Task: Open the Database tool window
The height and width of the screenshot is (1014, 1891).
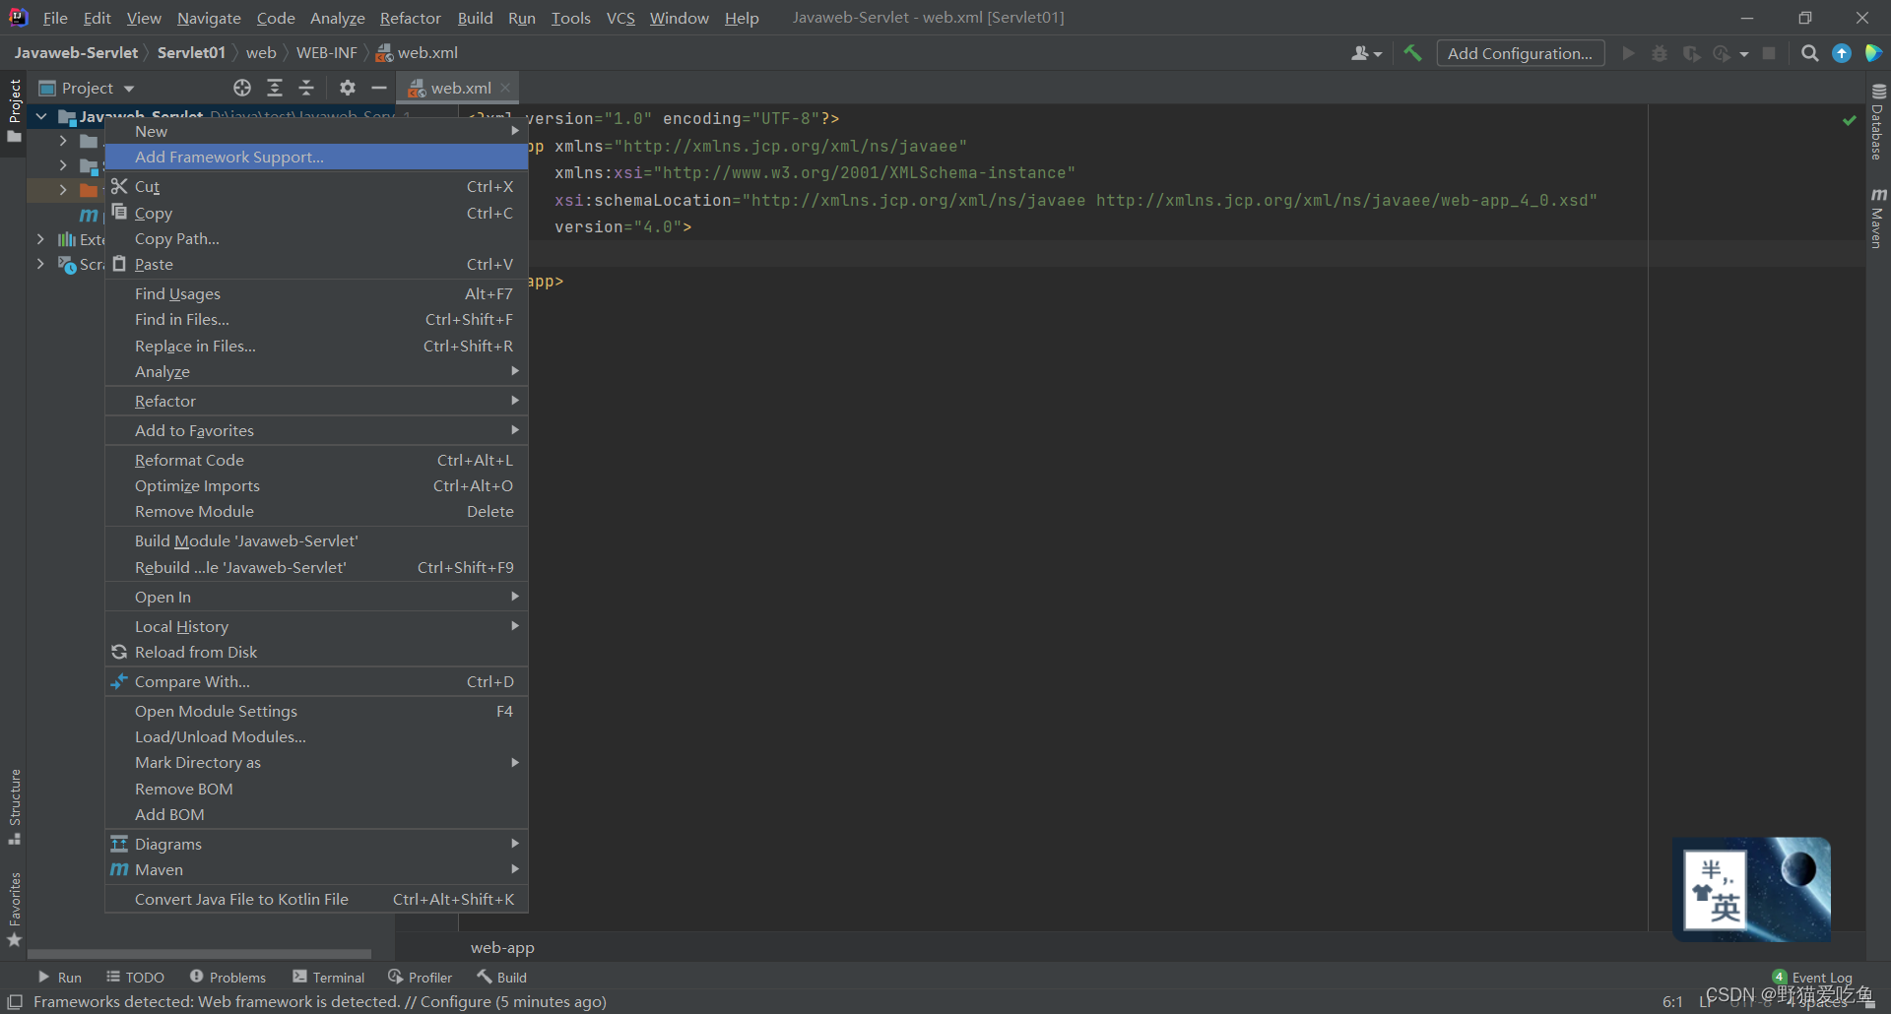Action: point(1878,122)
